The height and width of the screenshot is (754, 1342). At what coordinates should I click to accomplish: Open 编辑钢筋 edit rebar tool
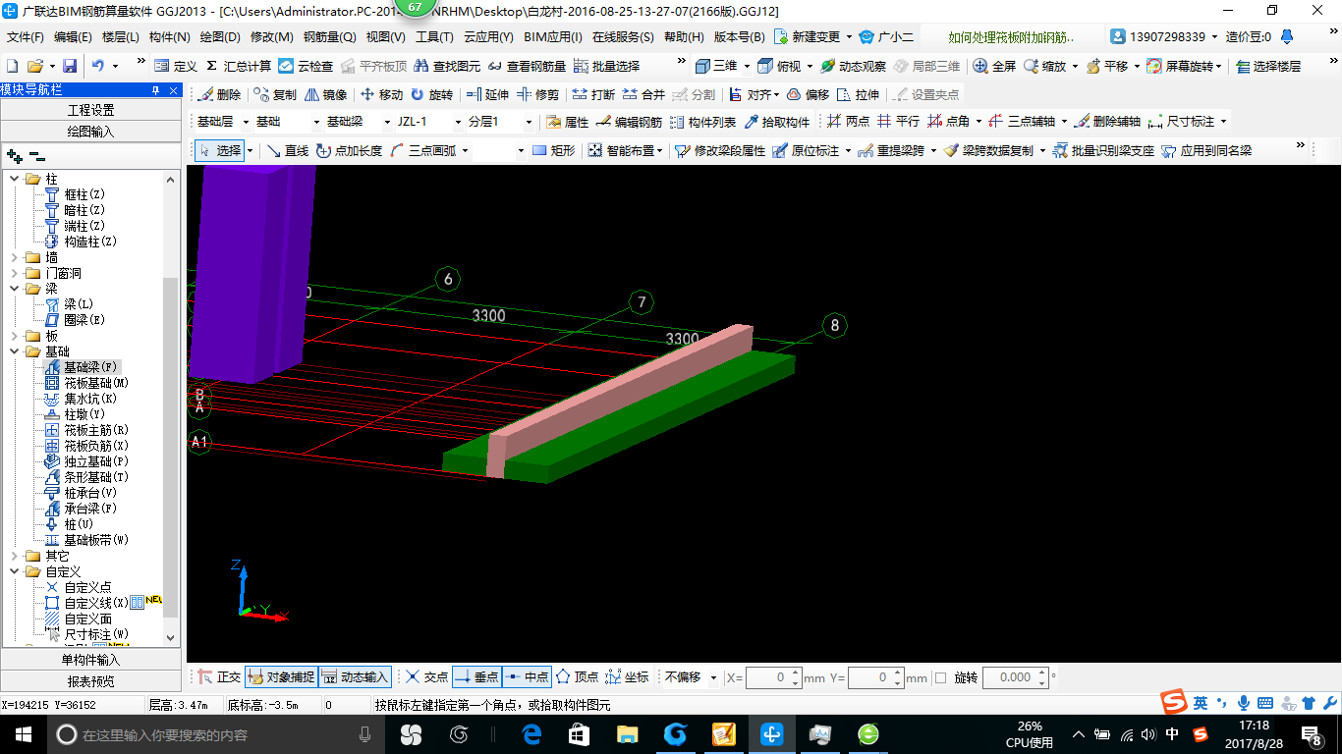point(629,123)
